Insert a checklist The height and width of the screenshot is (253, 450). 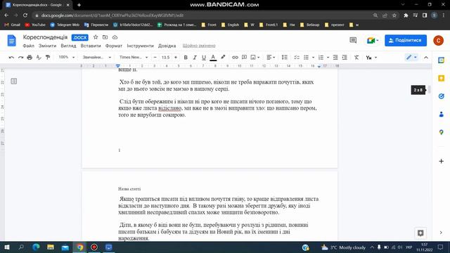click(297, 58)
